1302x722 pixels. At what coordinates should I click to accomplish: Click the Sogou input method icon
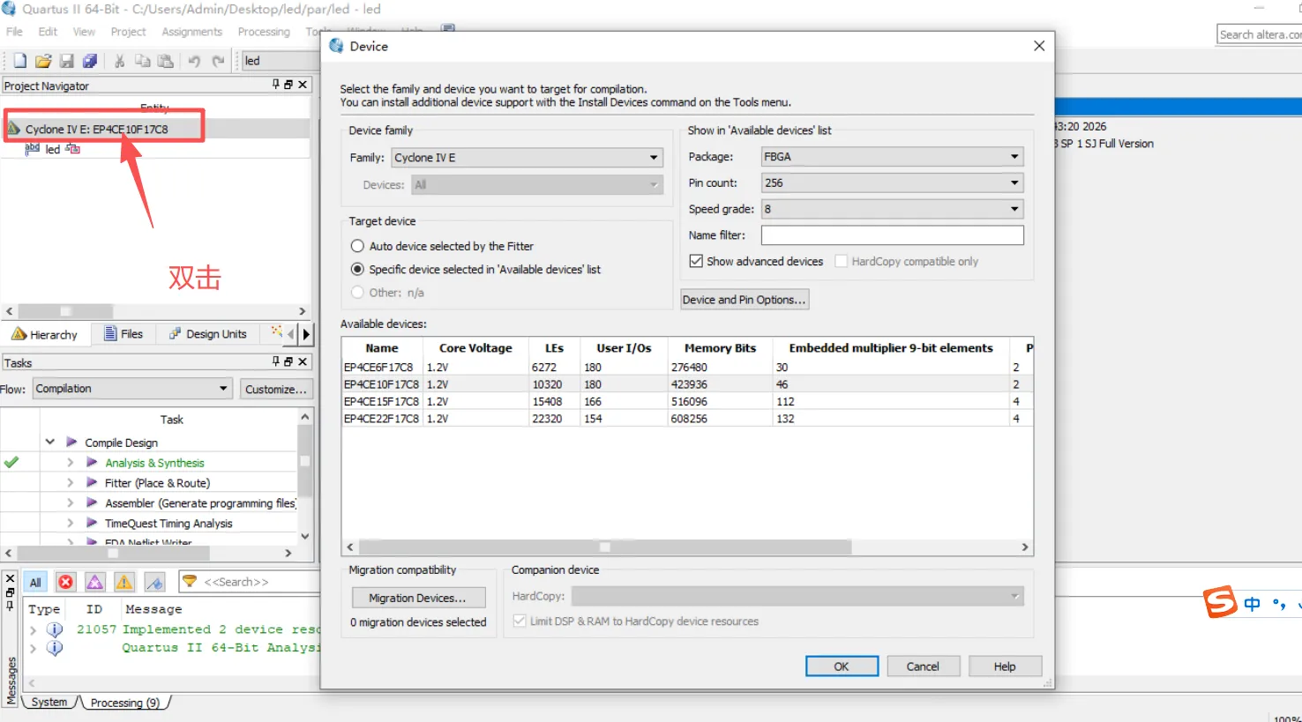click(x=1220, y=603)
